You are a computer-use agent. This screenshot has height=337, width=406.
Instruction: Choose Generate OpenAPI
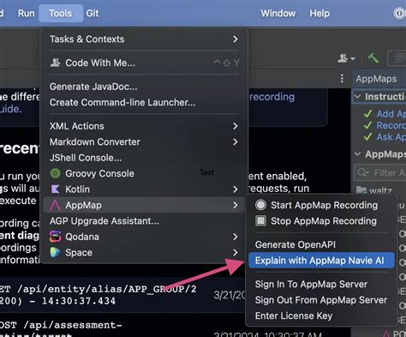point(321,244)
